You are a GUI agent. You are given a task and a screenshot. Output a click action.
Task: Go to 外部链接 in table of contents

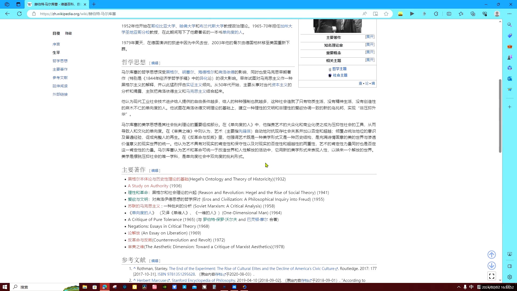(60, 94)
